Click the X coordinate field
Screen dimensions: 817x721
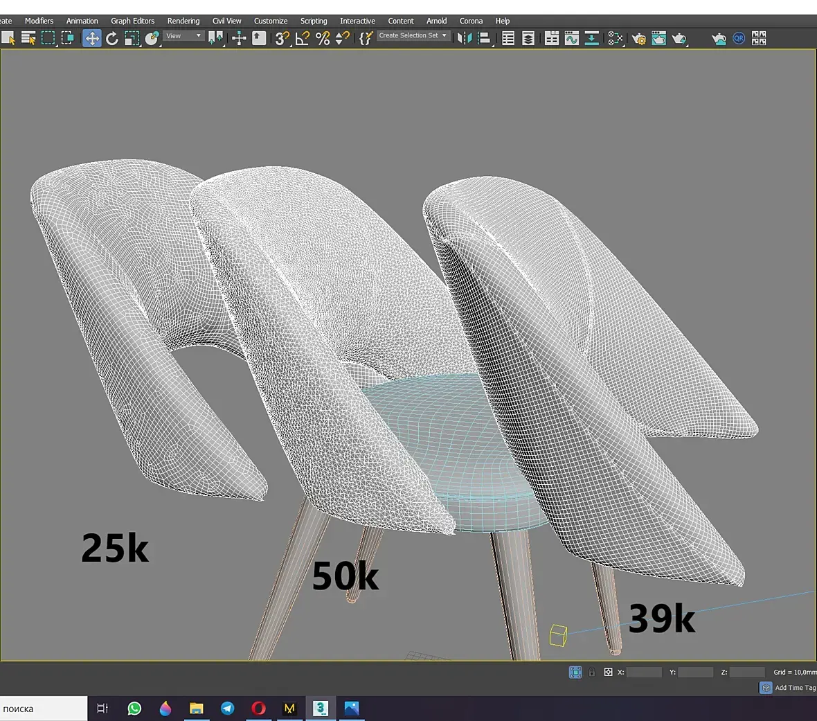pos(644,672)
